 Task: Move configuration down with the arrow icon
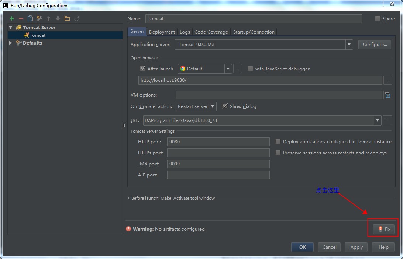pos(58,18)
